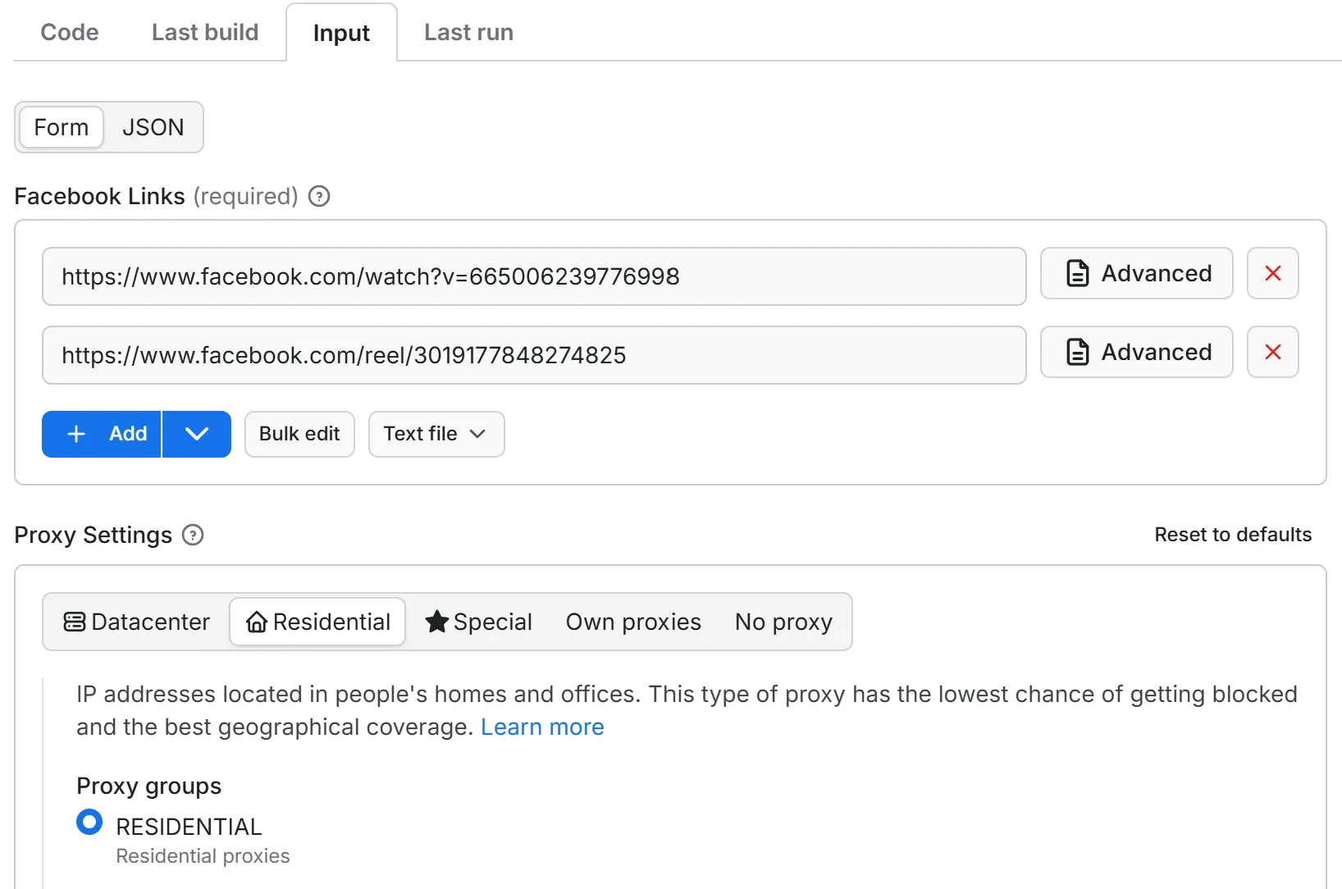The width and height of the screenshot is (1342, 889).
Task: Open Advanced options for the watch video link
Action: 1136,274
